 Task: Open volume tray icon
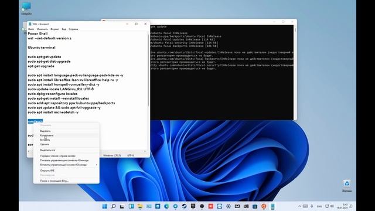(332, 206)
